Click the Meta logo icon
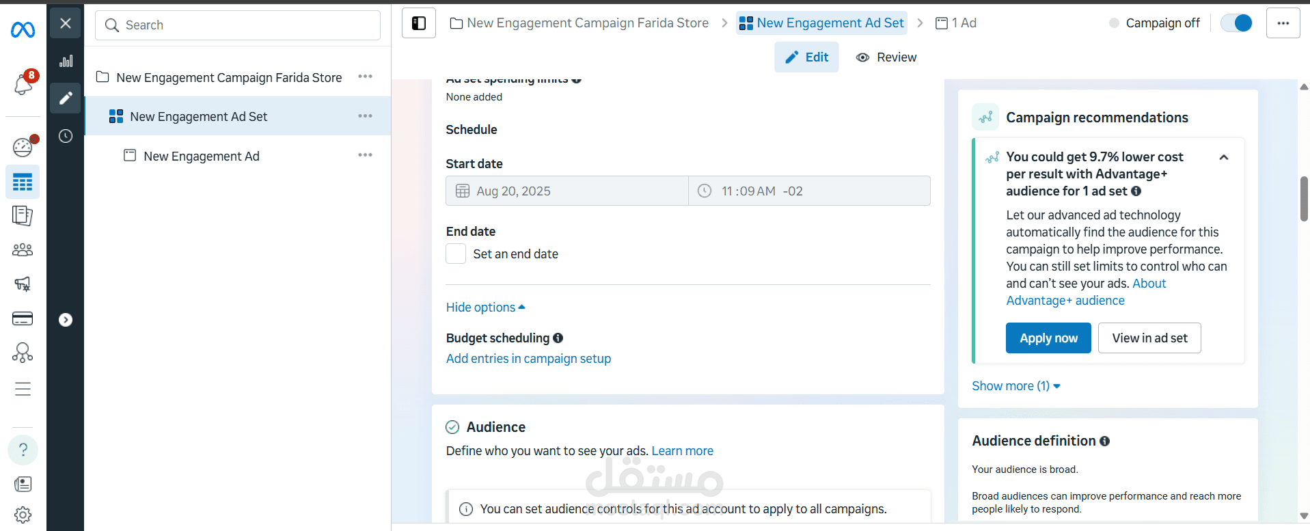 pyautogui.click(x=23, y=29)
